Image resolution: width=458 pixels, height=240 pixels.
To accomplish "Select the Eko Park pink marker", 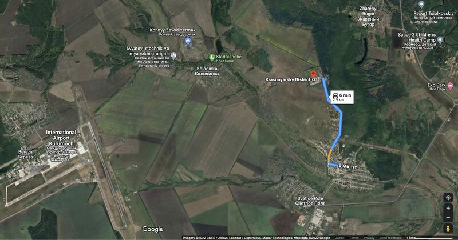I will [x=450, y=87].
